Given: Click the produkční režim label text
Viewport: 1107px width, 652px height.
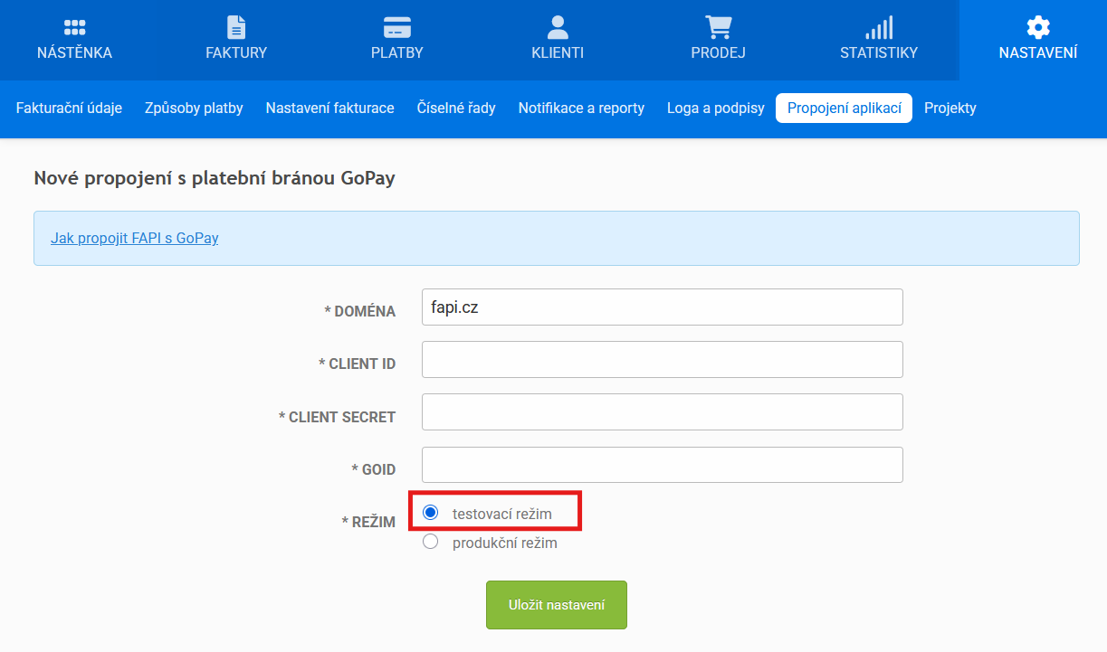Looking at the screenshot, I should click(x=505, y=543).
